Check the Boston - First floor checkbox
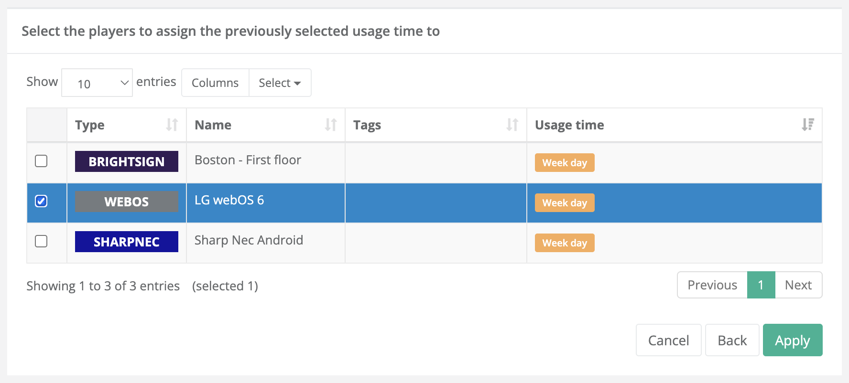 coord(42,161)
